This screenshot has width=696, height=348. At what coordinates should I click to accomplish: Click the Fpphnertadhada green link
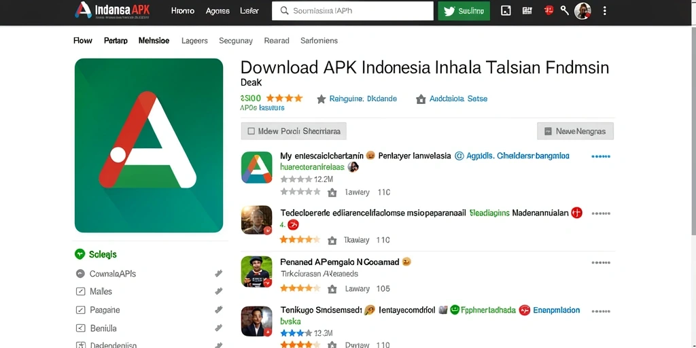click(488, 310)
